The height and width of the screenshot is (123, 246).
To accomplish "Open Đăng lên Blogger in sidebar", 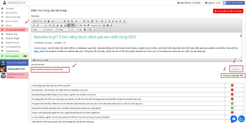I will coord(13,38).
